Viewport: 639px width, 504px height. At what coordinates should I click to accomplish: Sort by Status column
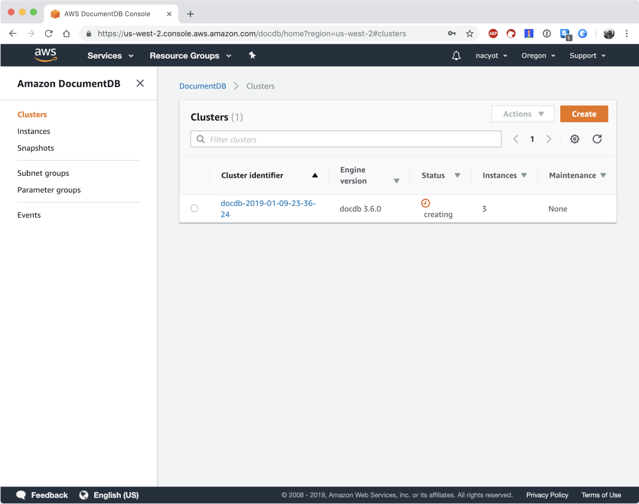[x=441, y=175]
